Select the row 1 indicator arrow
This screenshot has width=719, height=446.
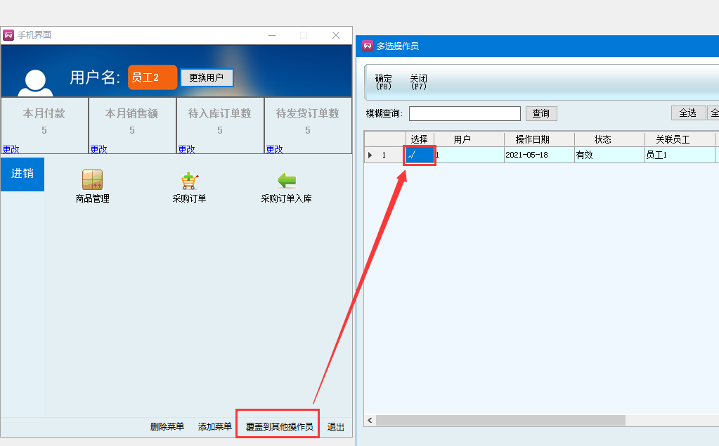tap(371, 155)
